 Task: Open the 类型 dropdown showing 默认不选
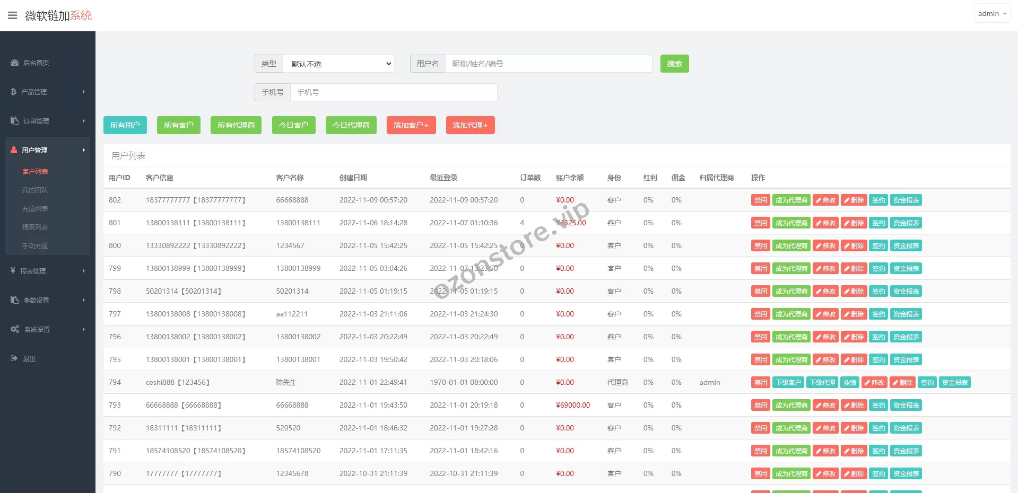338,64
